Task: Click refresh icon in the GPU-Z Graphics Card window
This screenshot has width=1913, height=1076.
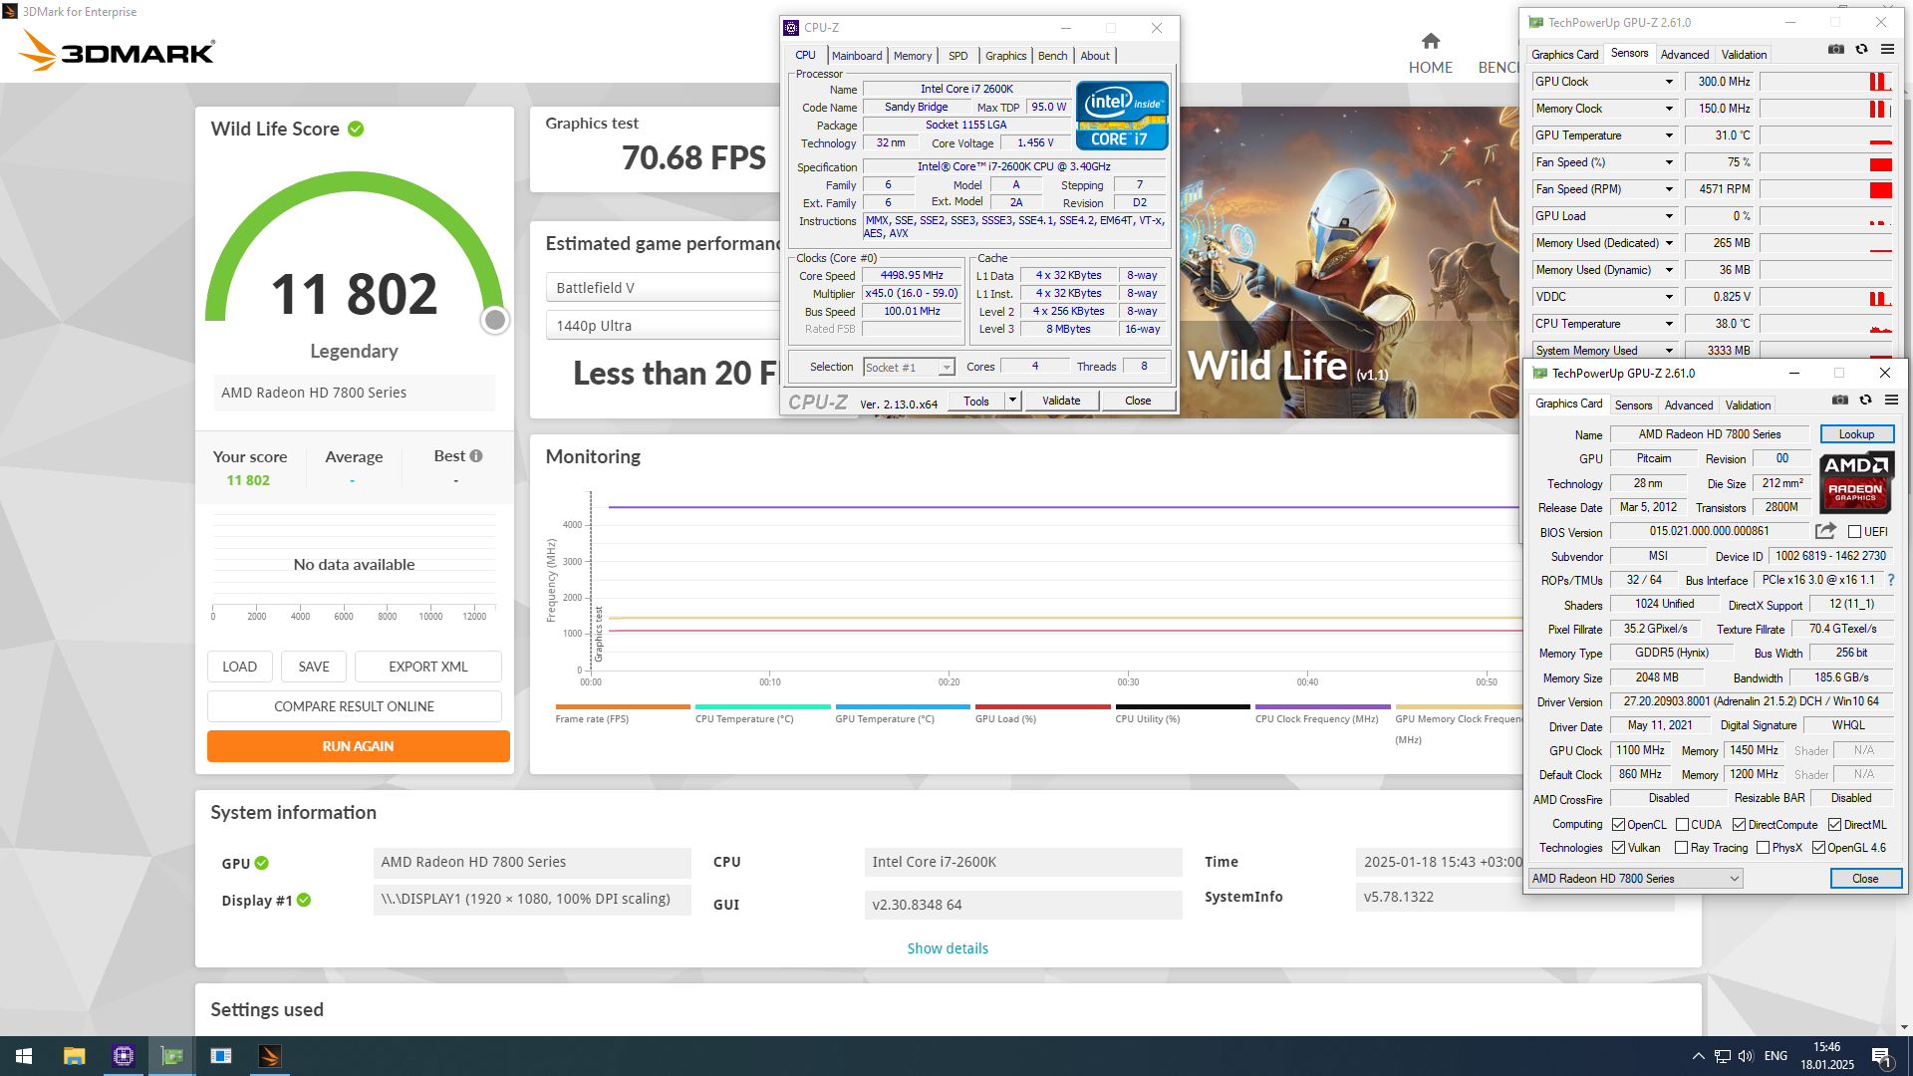Action: [1865, 400]
